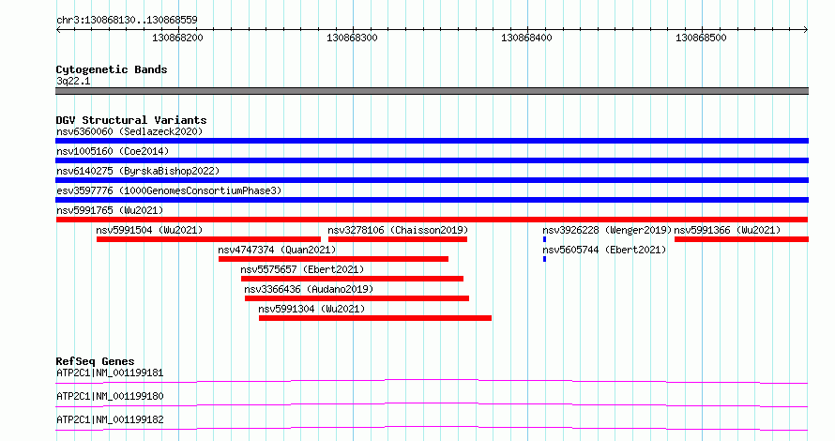Open variant nsv3278106 (Chaisson2019) label
Image resolution: width=835 pixels, height=441 pixels.
pyautogui.click(x=398, y=230)
